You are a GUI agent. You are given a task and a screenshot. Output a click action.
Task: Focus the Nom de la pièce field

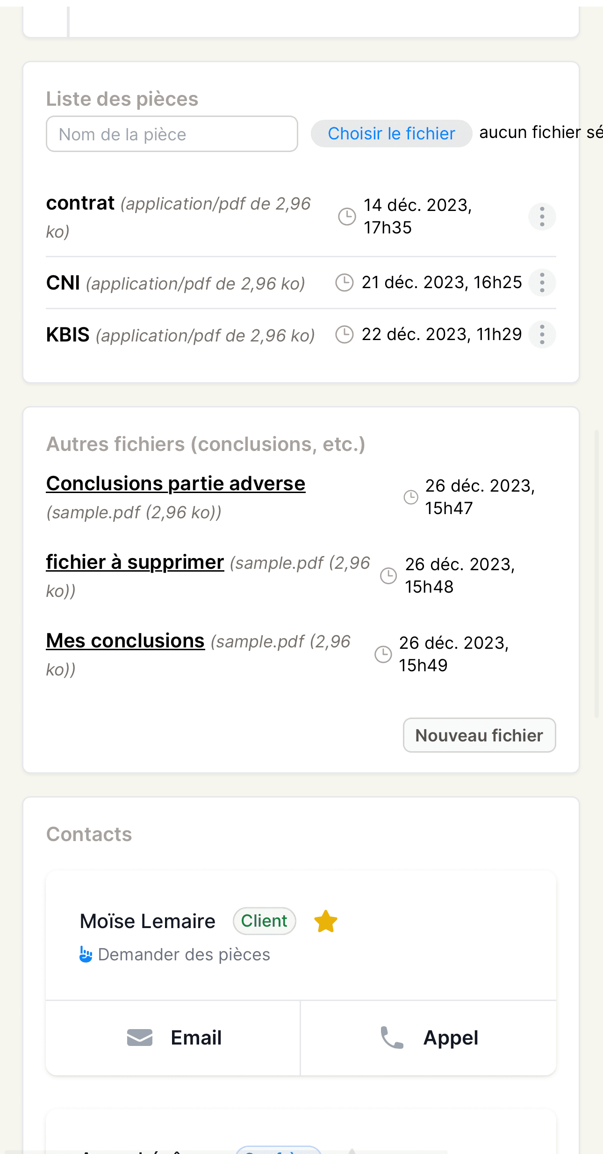[x=172, y=134]
